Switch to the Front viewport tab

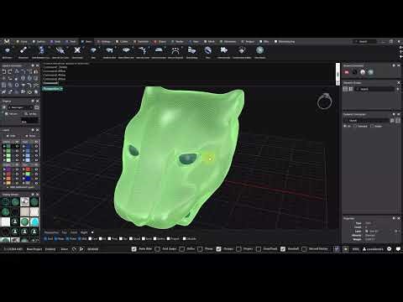[x=74, y=232]
